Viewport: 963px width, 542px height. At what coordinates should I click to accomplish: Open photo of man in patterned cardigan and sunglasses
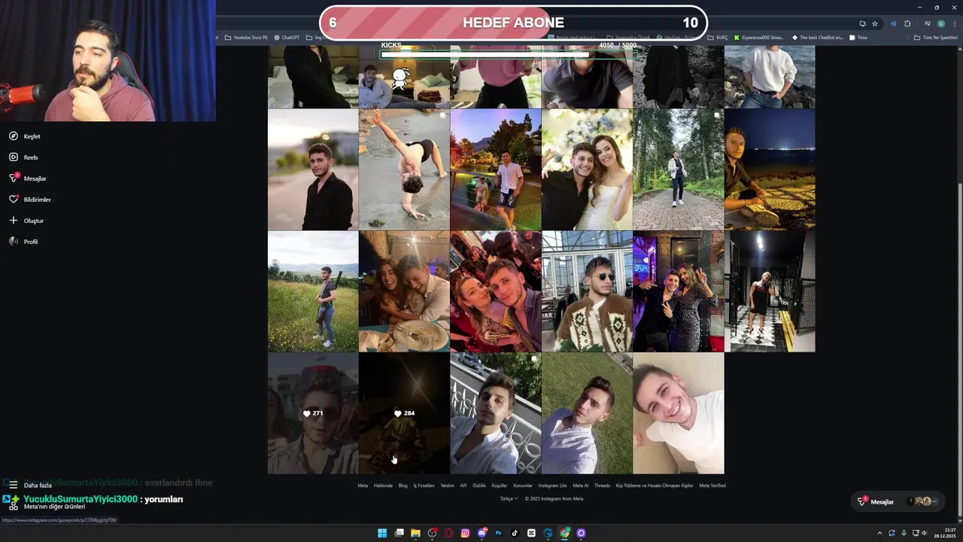(x=587, y=291)
